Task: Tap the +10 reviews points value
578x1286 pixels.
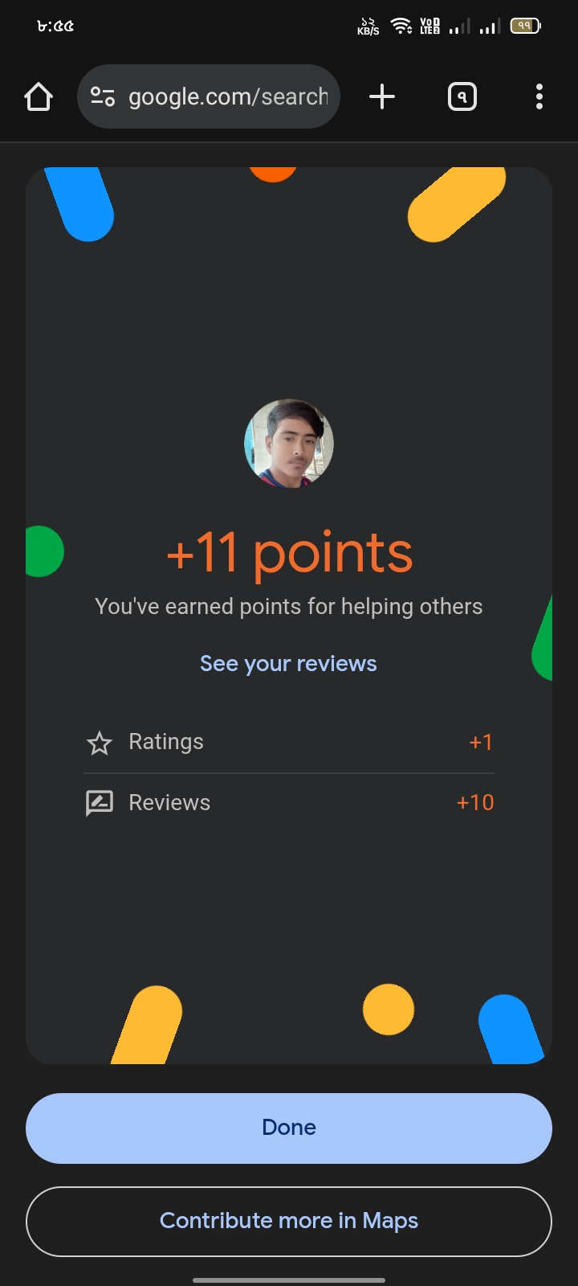Action: 475,803
